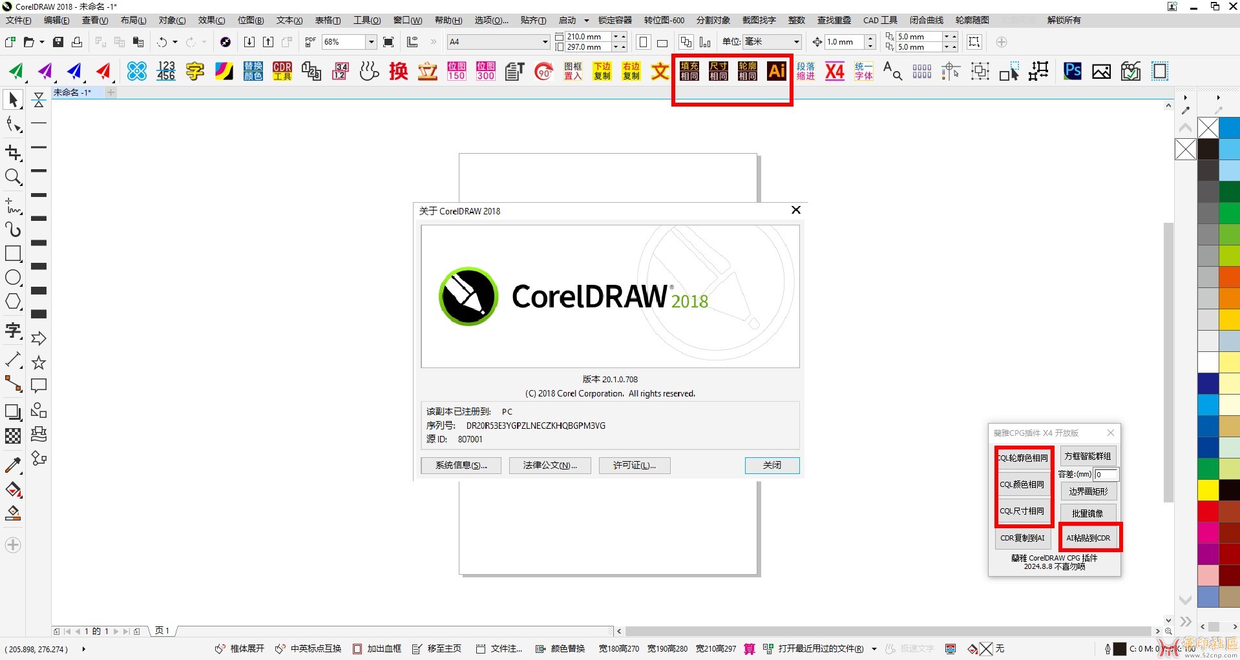Click the 替换颜色 replace color icon
The width and height of the screenshot is (1240, 660).
click(253, 71)
